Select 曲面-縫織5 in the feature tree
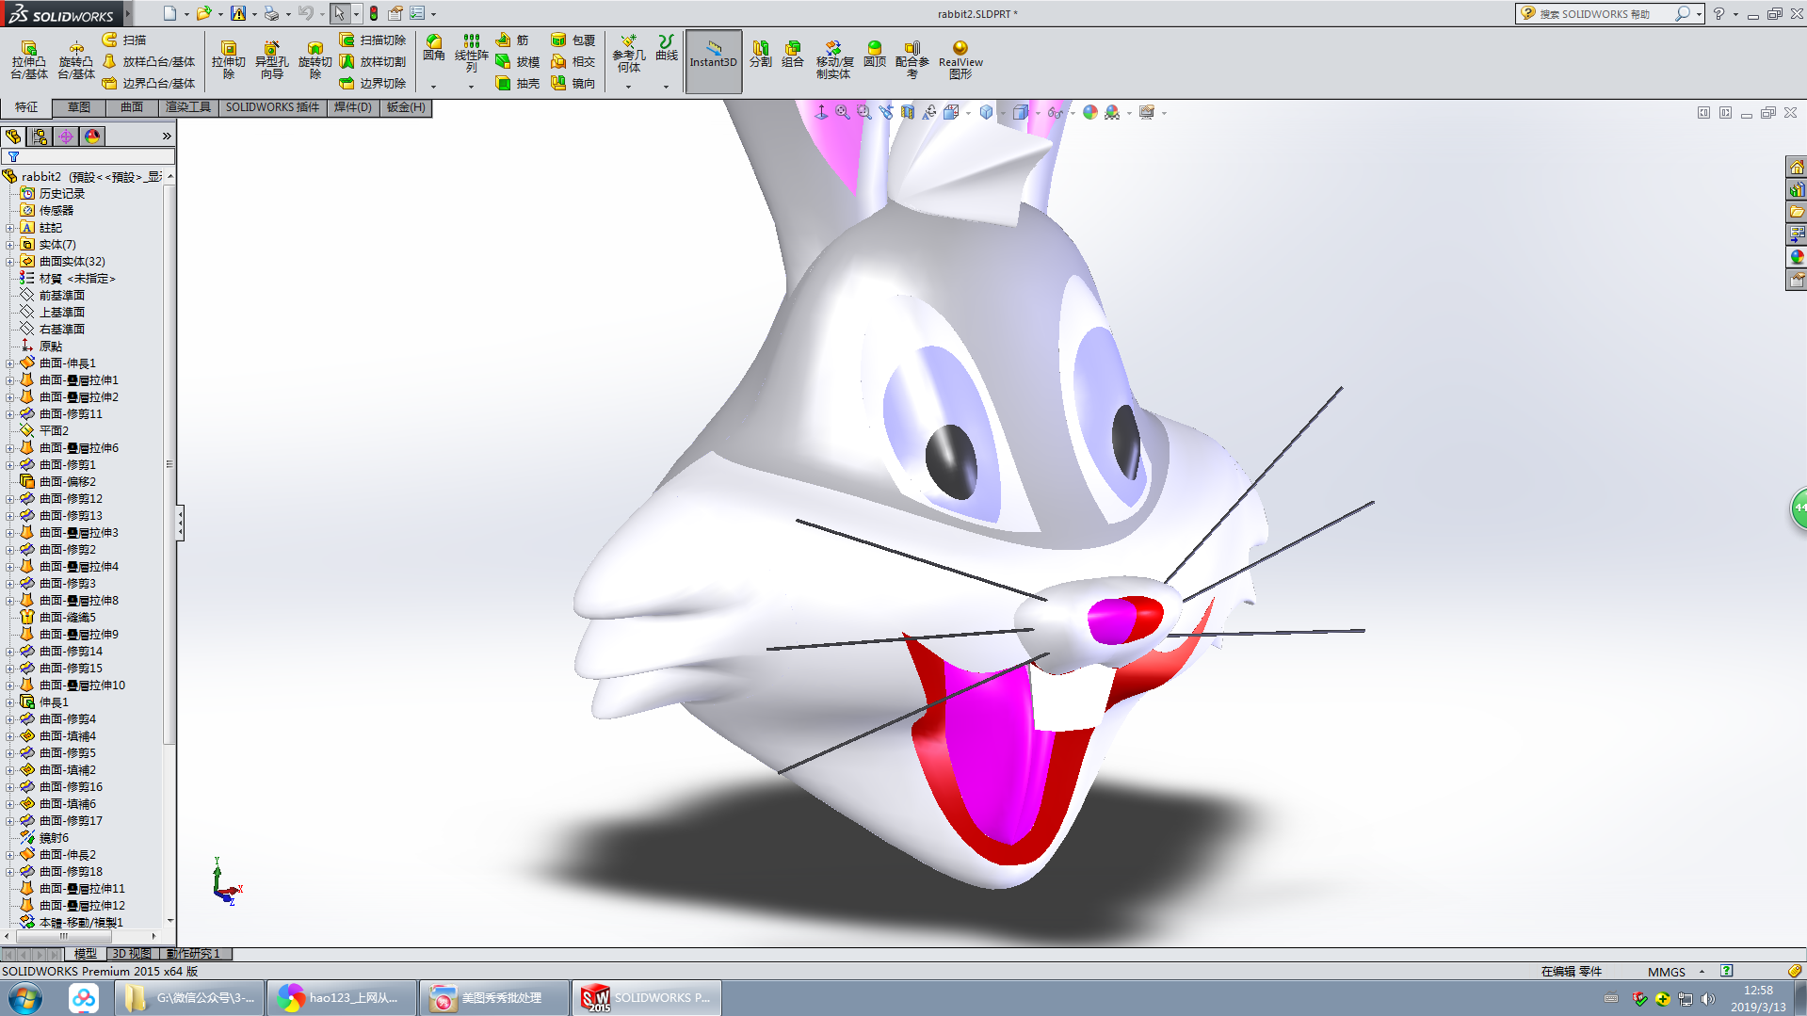Image resolution: width=1807 pixels, height=1016 pixels. [x=67, y=618]
